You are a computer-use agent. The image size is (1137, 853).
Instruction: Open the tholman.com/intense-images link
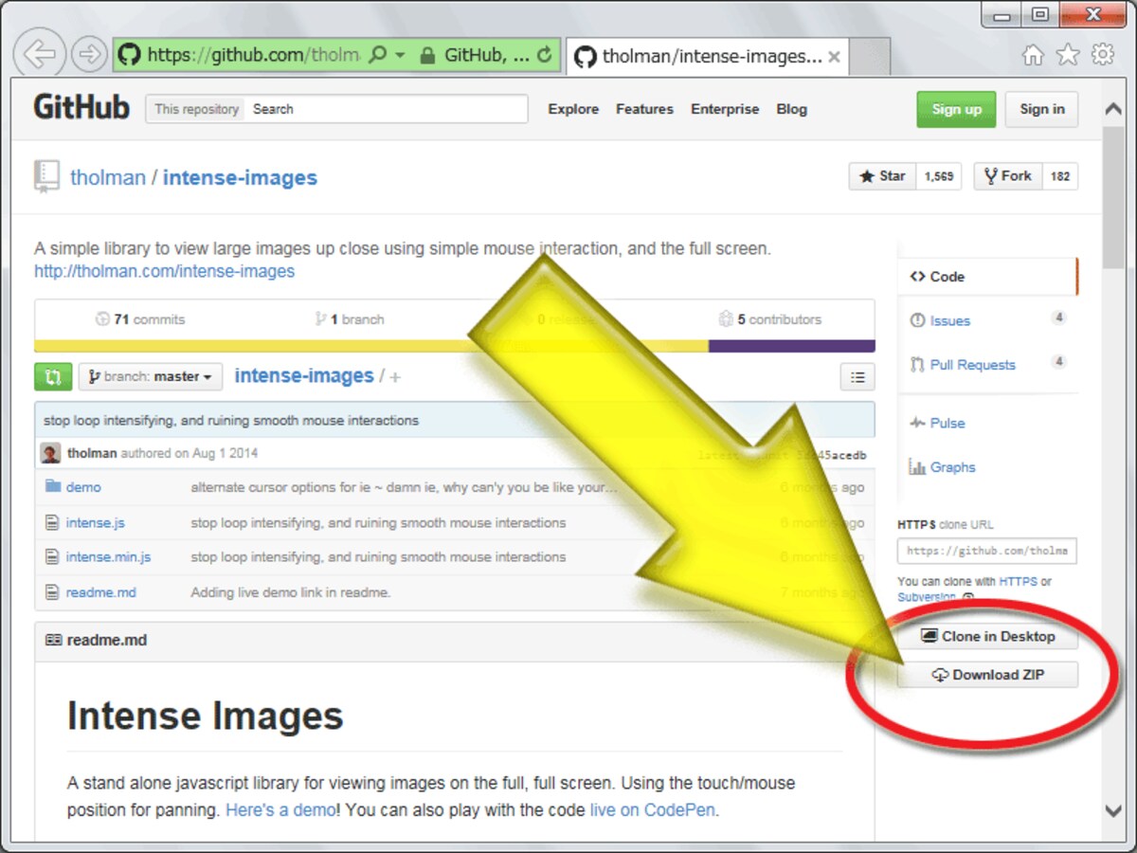coord(164,271)
